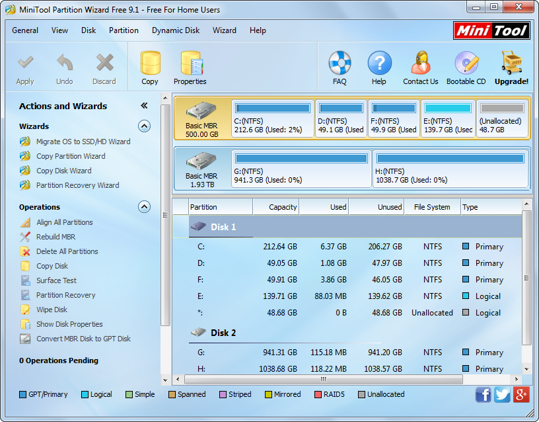Screen dimensions: 539x422
Task: Select E:(NTFS) logical partition in disk map
Action: [449, 118]
